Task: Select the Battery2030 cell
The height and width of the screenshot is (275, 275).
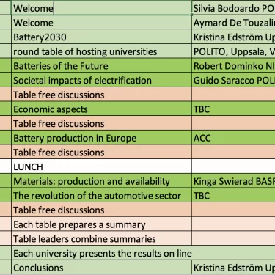Action: coord(101,37)
